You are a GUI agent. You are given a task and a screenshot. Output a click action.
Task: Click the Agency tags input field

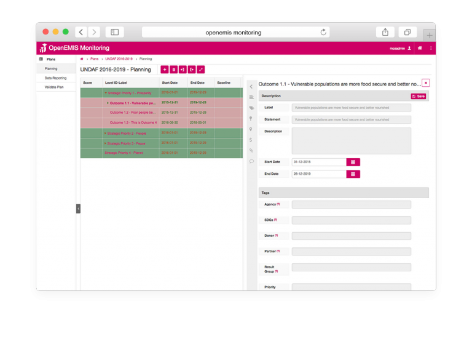(351, 204)
